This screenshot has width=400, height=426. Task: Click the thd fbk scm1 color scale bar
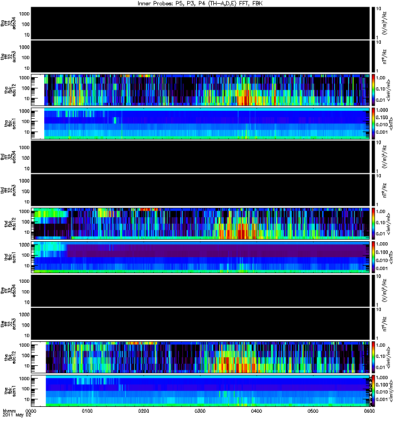tap(373, 257)
